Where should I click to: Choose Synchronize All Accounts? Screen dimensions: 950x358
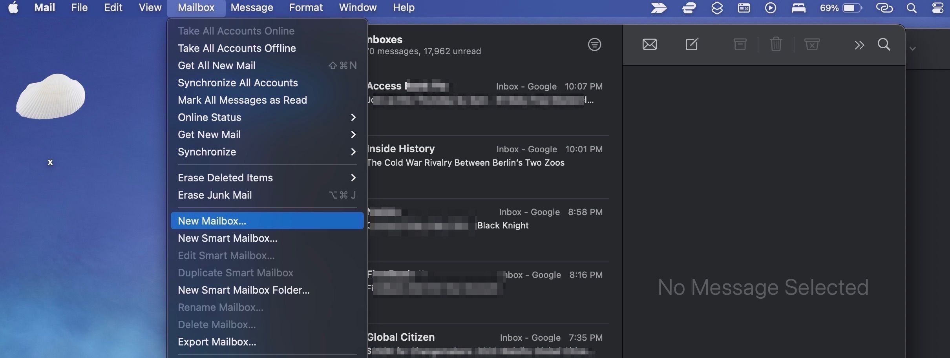coord(267,83)
